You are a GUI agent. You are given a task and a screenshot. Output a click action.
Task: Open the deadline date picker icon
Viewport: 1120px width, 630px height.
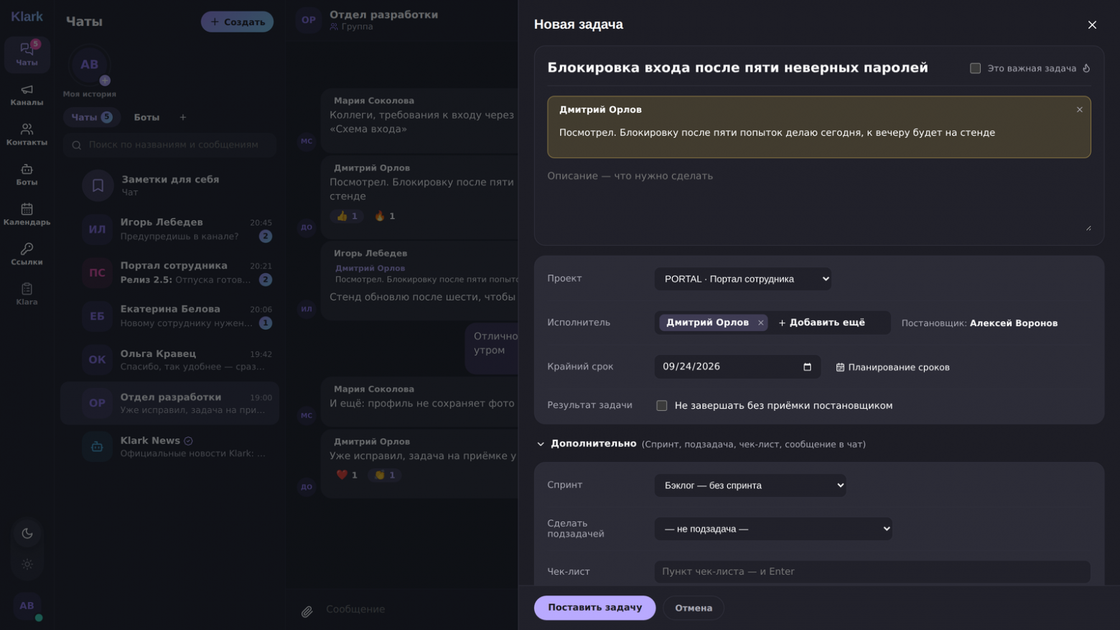(807, 367)
